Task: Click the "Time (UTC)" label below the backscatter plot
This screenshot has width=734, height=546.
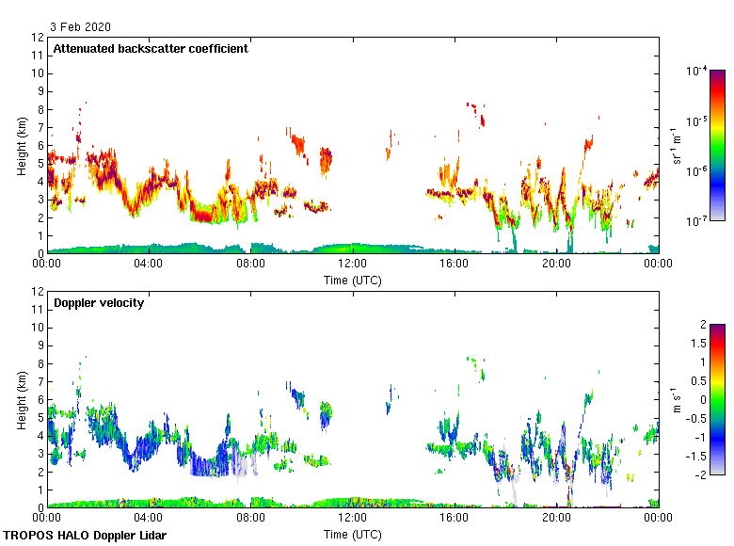Action: [x=352, y=280]
